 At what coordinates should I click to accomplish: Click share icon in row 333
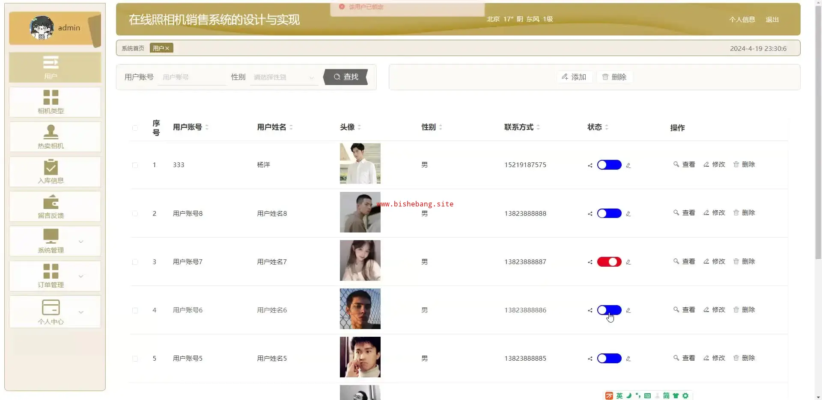click(x=590, y=165)
